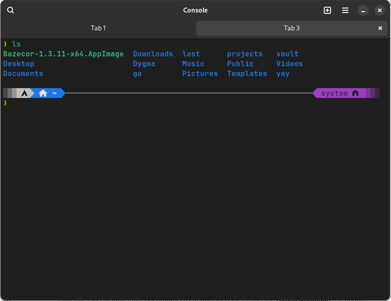
Task: Click the Public directory name
Action: 240,64
